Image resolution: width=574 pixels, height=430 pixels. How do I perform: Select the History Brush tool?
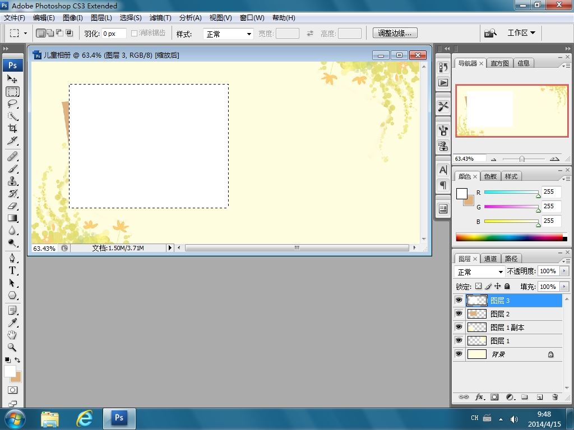pyautogui.click(x=12, y=193)
